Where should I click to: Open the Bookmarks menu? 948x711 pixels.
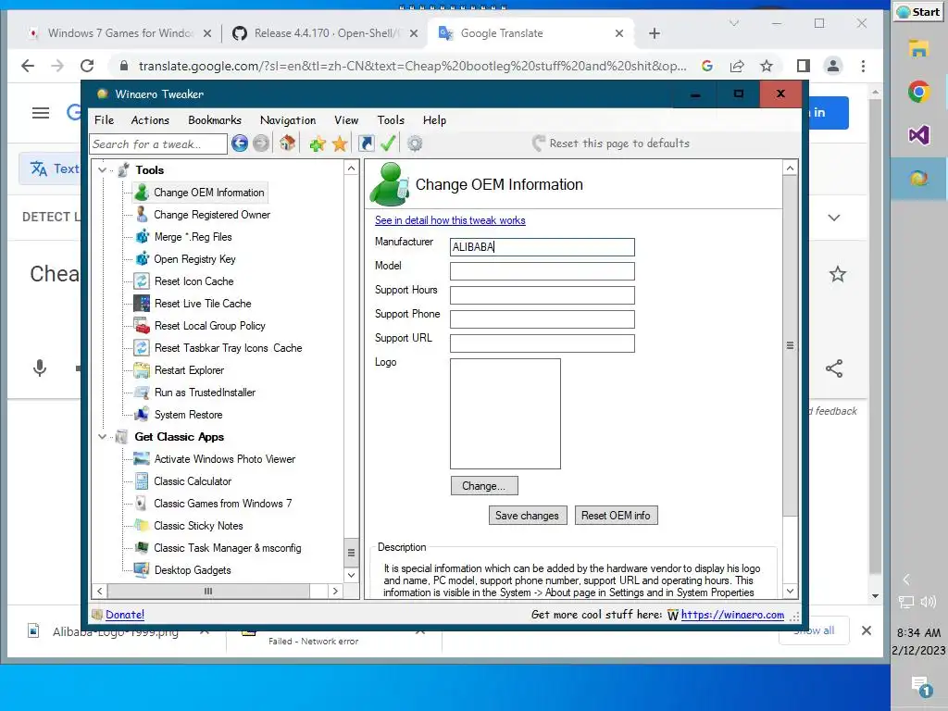pos(215,119)
